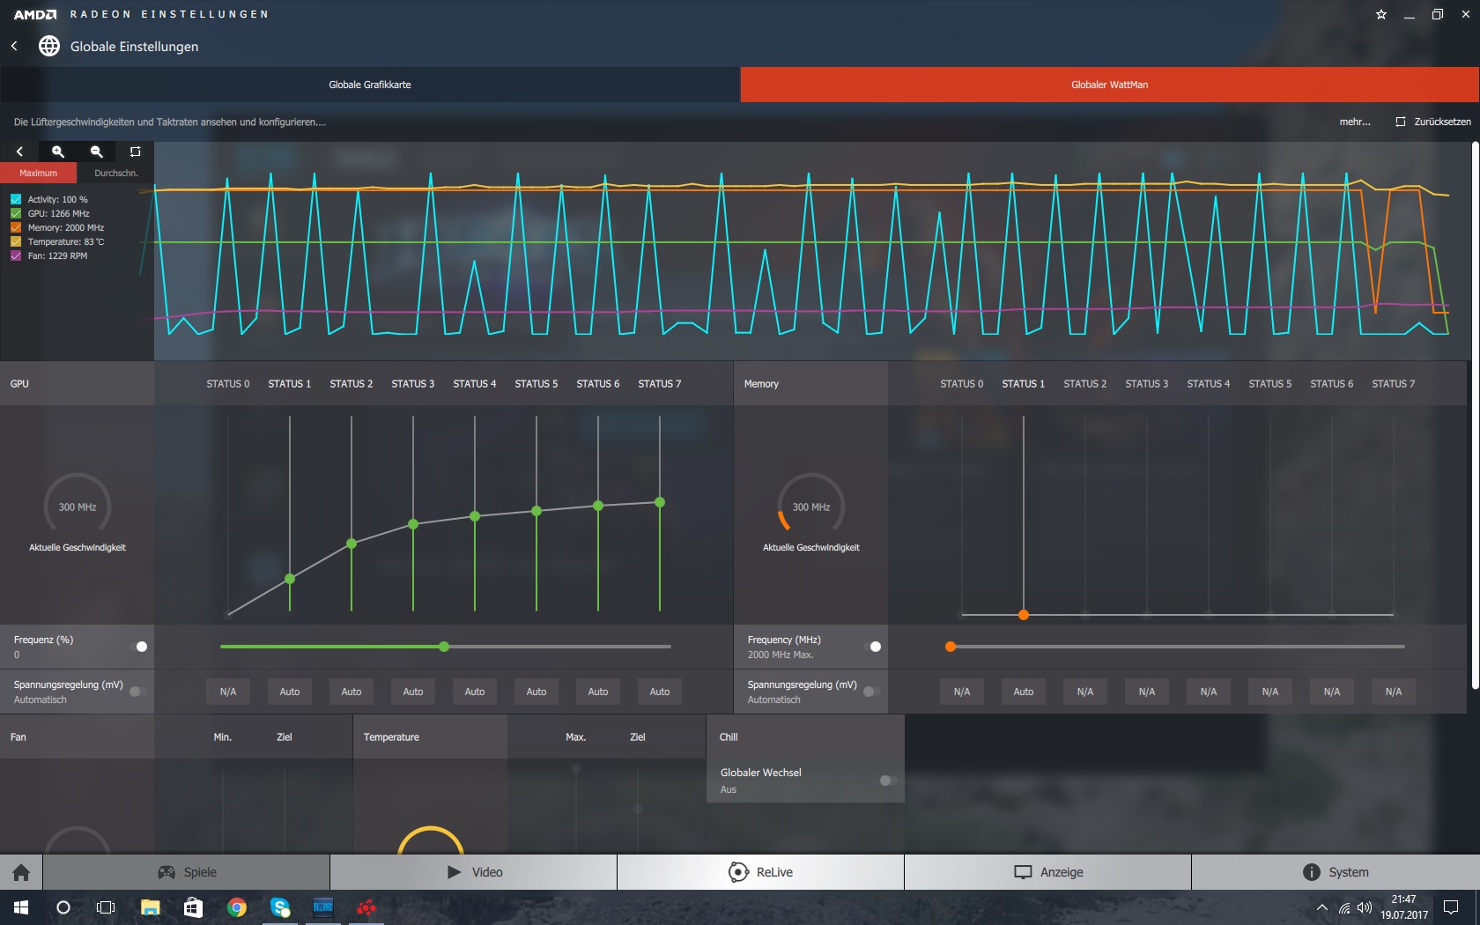This screenshot has height=925, width=1480.
Task: Select the Globaler WattMan tab
Action: [x=1110, y=85]
